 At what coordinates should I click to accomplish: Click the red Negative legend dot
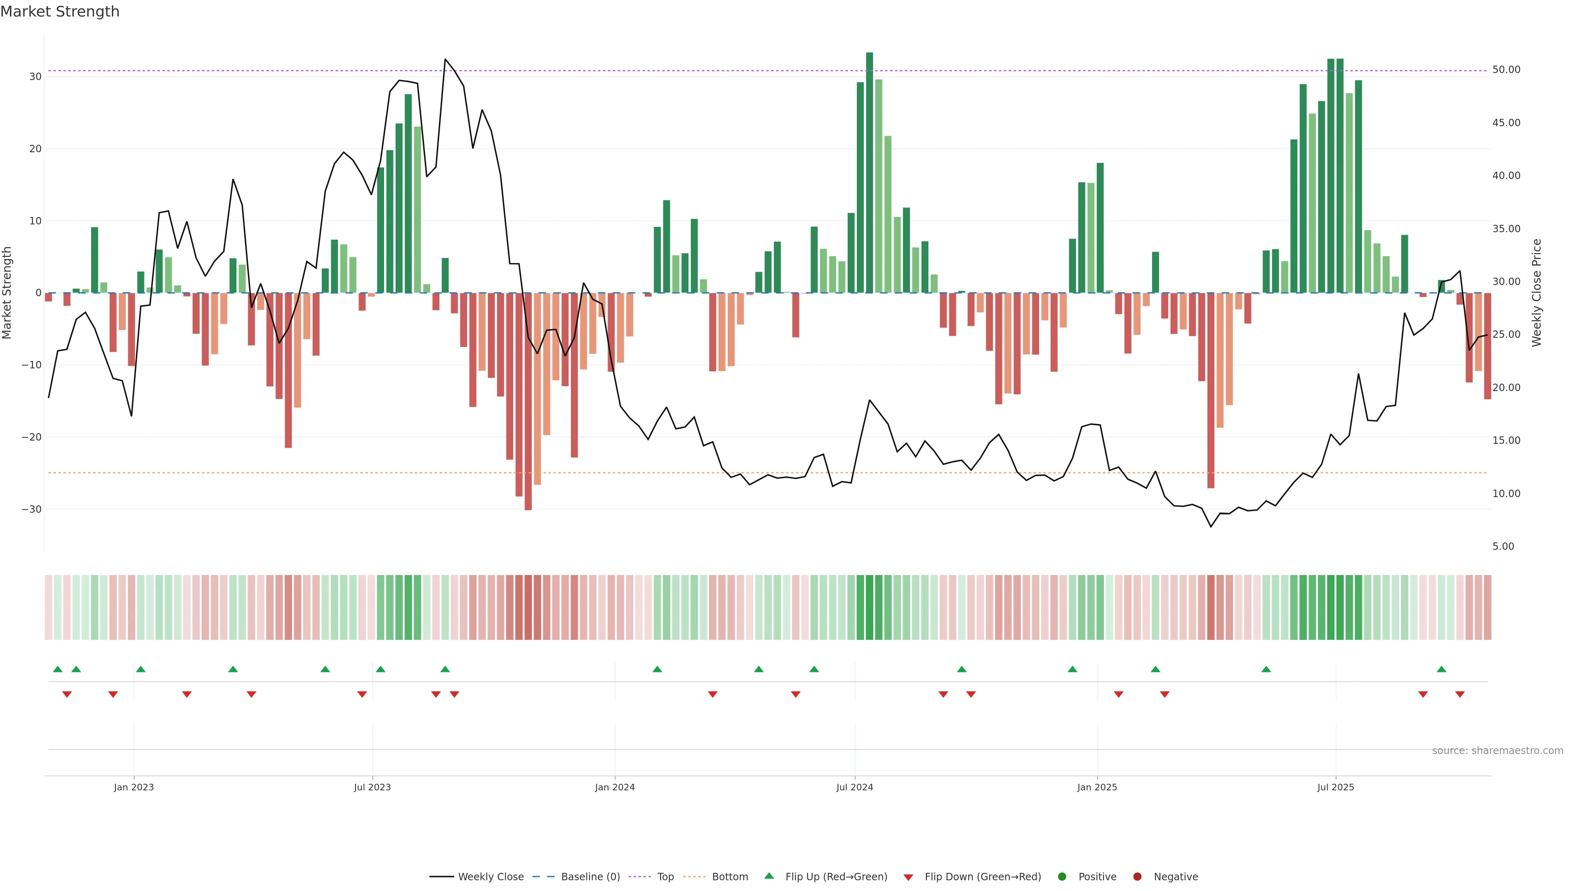click(x=1137, y=877)
